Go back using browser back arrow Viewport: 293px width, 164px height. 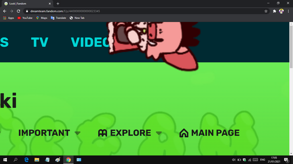(x=5, y=11)
